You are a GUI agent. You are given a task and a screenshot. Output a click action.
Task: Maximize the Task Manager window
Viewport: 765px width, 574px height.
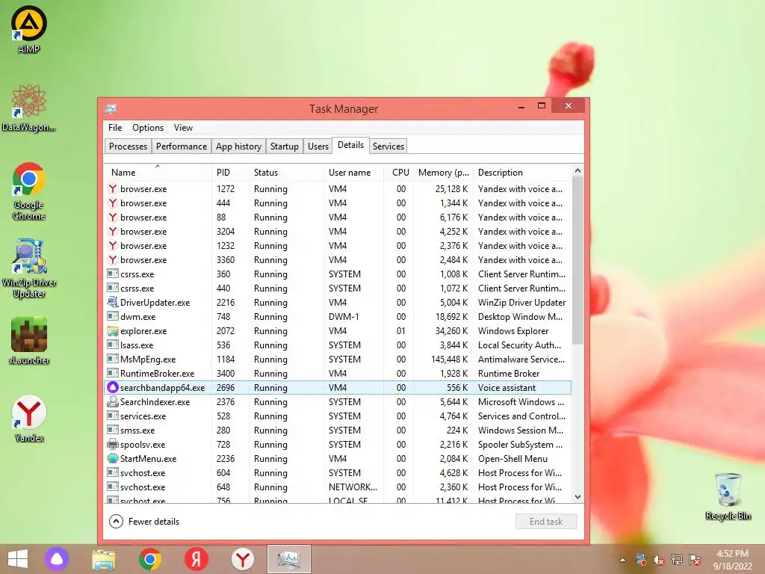pos(541,105)
